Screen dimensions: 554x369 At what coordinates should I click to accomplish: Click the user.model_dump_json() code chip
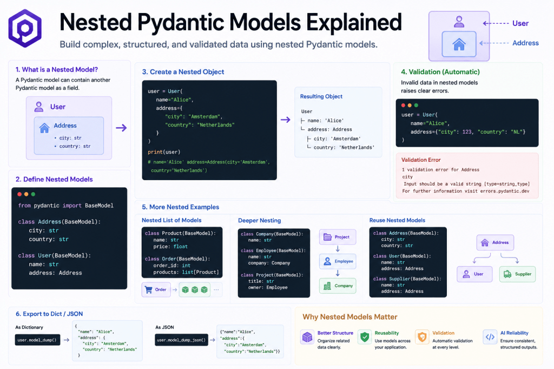point(181,340)
